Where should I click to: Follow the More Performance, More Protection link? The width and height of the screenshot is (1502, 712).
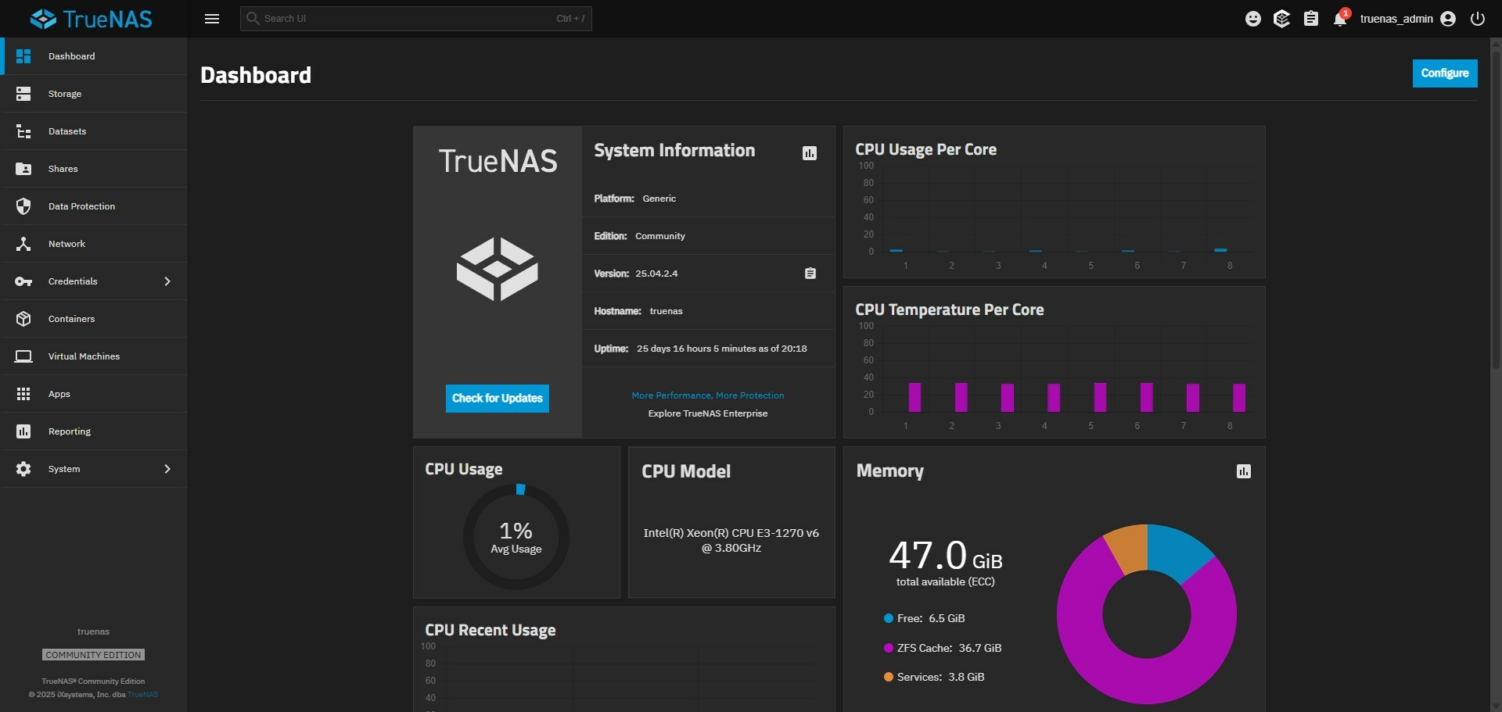707,395
